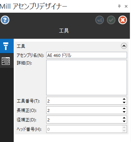Increase 工具番号 with up arrow
This screenshot has width=131, height=142.
click(124, 99)
